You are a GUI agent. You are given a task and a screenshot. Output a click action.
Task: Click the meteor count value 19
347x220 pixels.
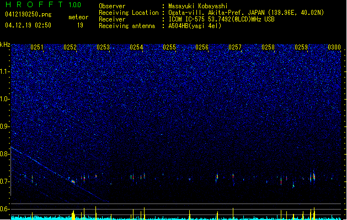pos(80,25)
